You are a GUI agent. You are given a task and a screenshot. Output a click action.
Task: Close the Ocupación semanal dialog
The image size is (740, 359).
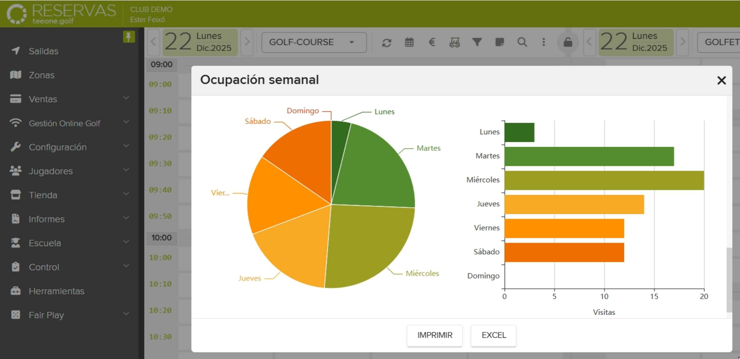722,80
